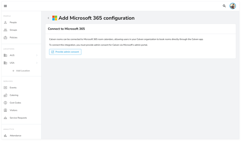Click the Groups icon in sidebar
This screenshot has height=141, width=241.
[5, 30]
